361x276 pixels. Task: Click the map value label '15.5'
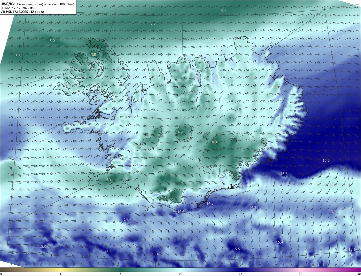236,249
